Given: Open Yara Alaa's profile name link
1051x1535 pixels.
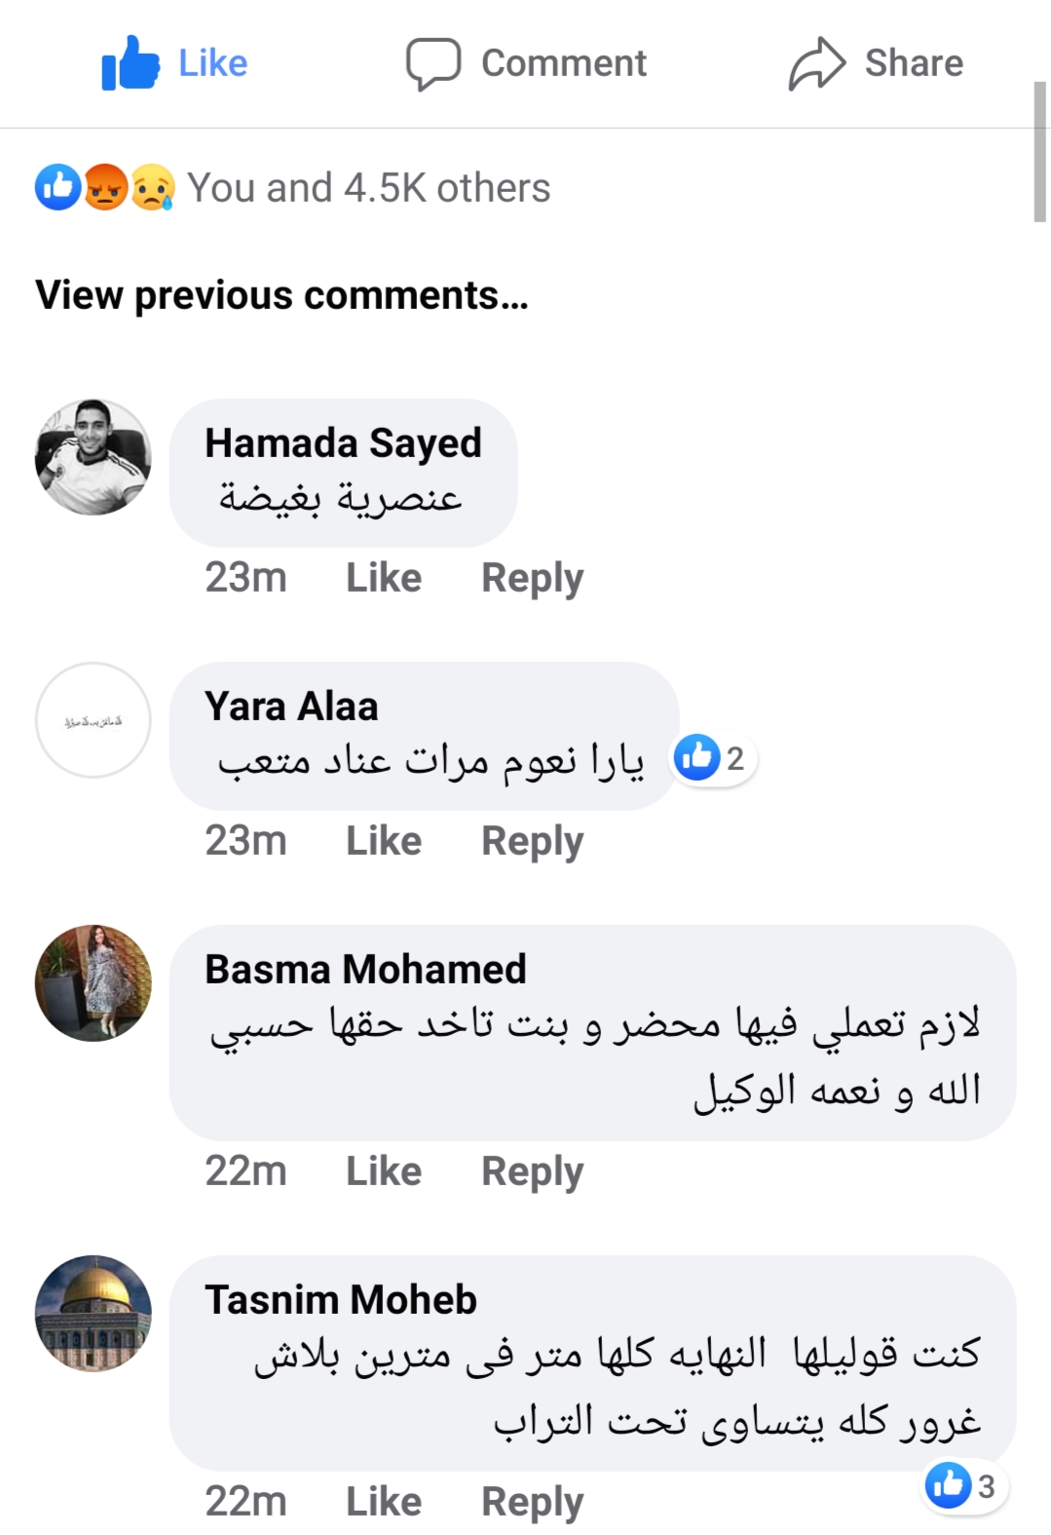Looking at the screenshot, I should [291, 707].
